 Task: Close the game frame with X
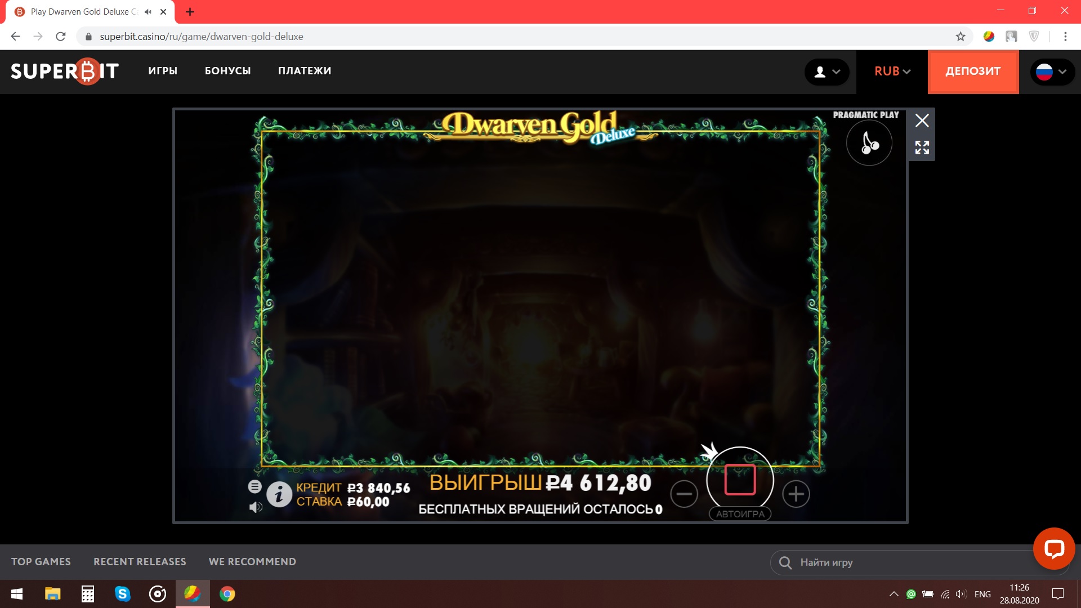[x=922, y=120]
